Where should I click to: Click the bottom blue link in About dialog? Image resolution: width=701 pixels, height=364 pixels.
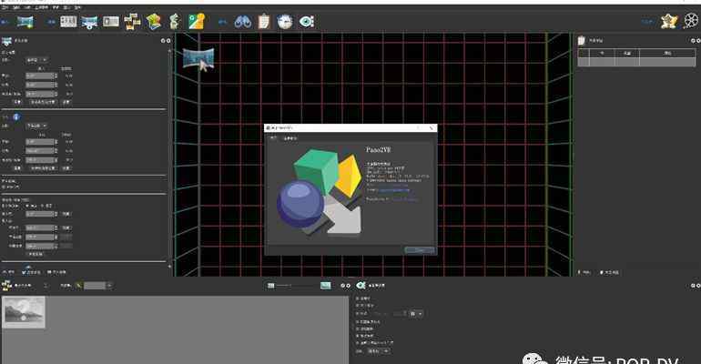coord(404,199)
